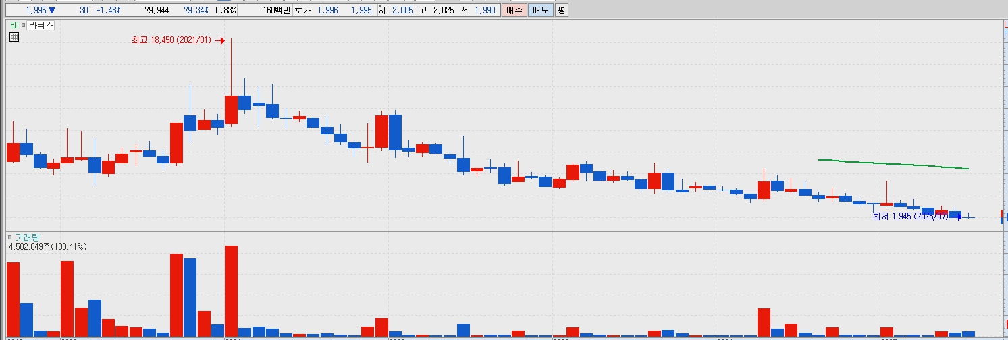
Task: Click the low price 1,990
Action: (x=484, y=11)
